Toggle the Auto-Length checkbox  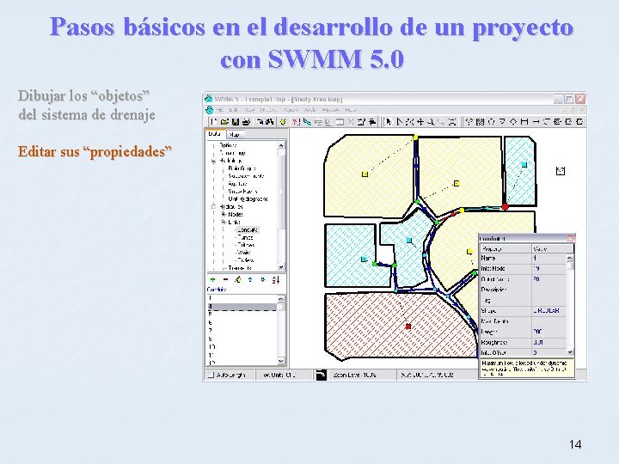211,375
